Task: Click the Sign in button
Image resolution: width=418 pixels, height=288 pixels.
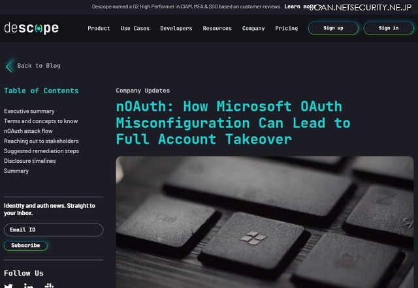Action: (x=389, y=28)
